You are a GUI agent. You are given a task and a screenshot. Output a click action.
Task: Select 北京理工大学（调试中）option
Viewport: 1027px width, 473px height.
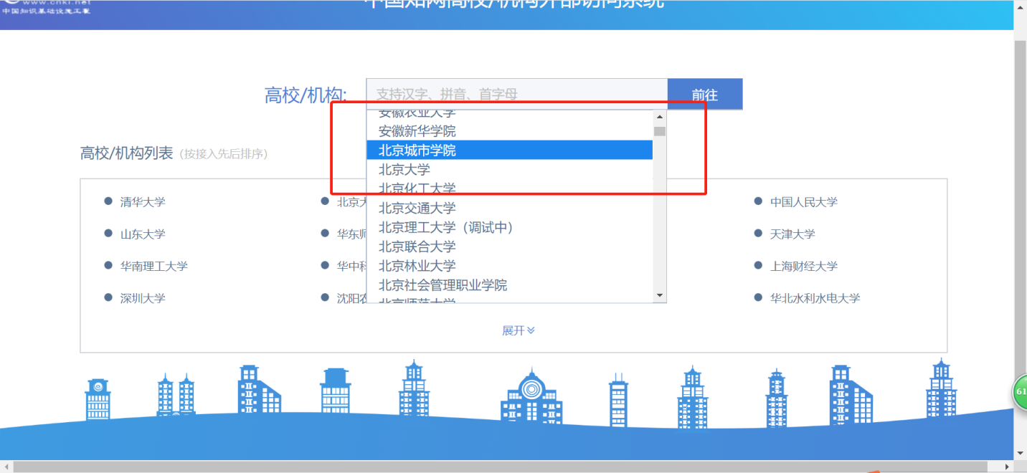509,227
